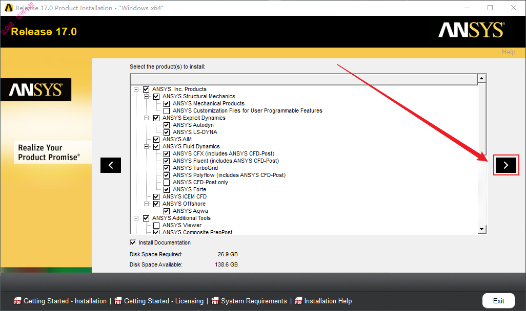Open Getting Started Installation PDF icon
The image size is (526, 311).
17,301
